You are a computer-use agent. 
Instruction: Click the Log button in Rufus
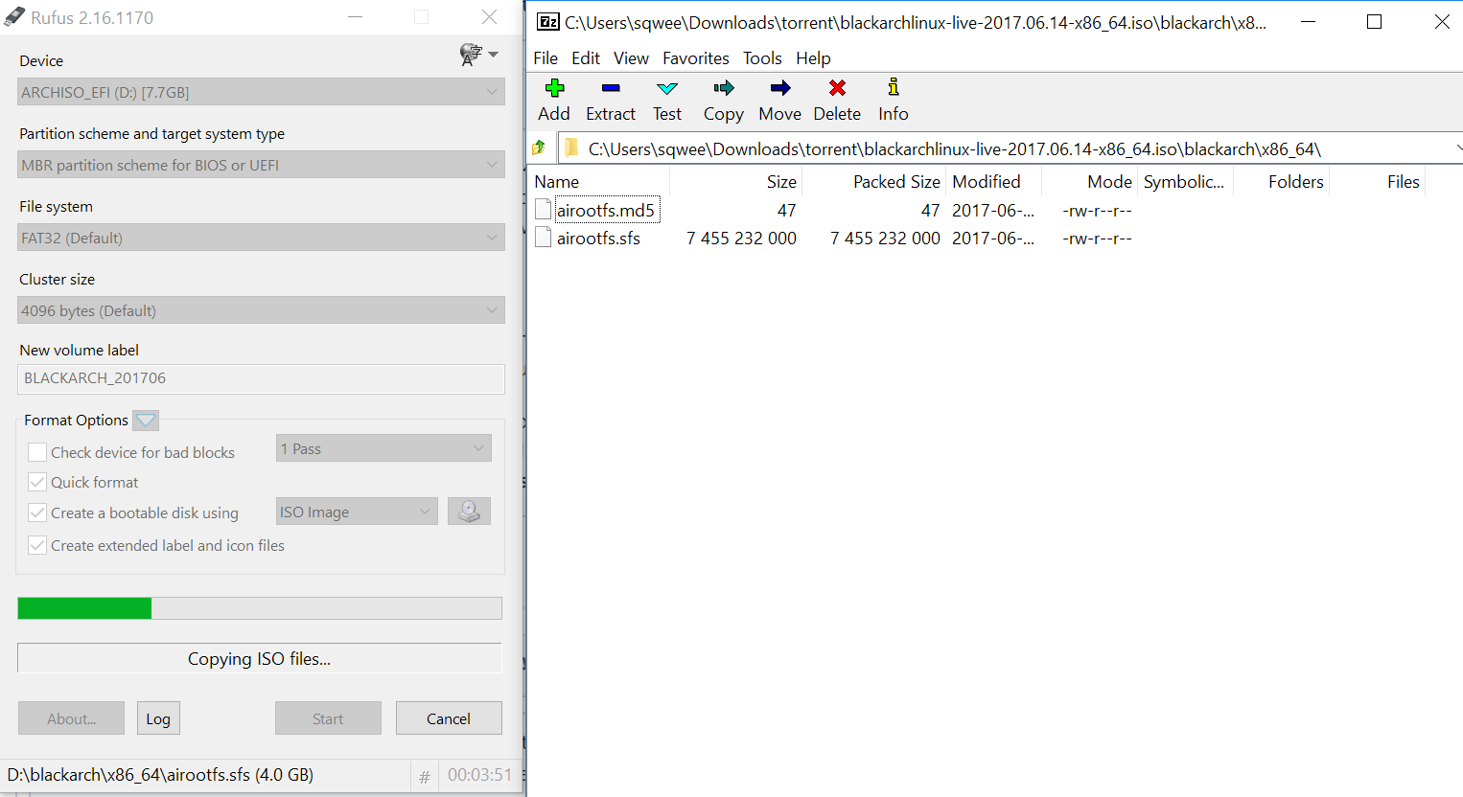[x=158, y=718]
